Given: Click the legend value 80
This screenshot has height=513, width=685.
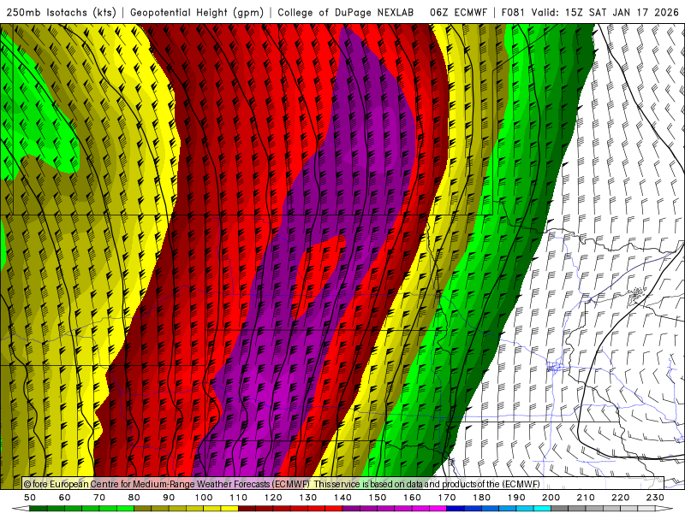Looking at the screenshot, I should point(134,498).
